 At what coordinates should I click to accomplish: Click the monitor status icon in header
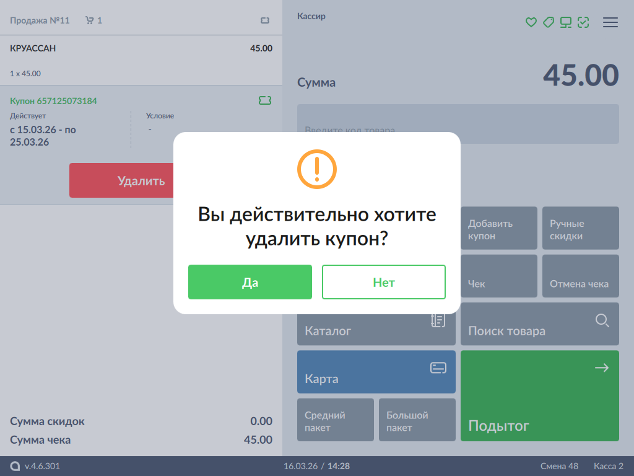(x=565, y=22)
